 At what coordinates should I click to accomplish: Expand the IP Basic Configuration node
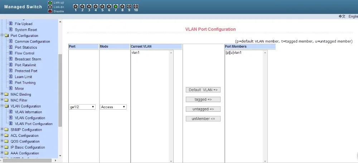tap(2, 147)
